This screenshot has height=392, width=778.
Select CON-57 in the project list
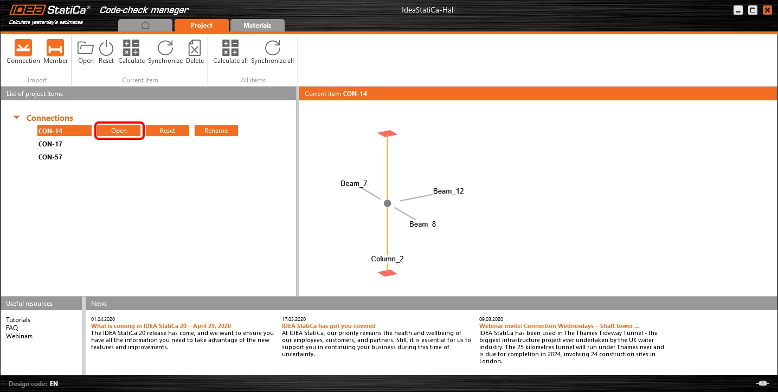(50, 157)
